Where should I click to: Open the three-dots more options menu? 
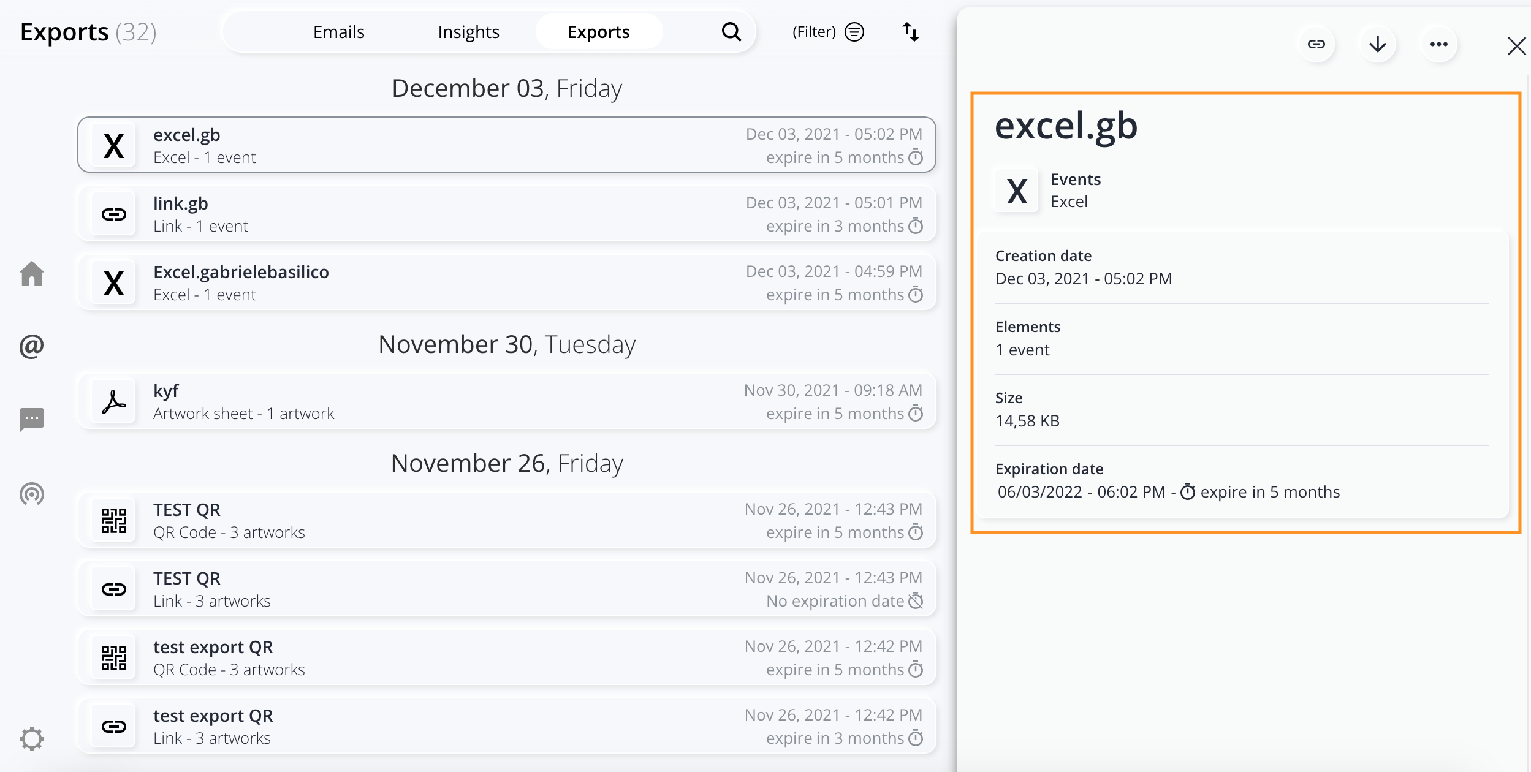(1439, 44)
